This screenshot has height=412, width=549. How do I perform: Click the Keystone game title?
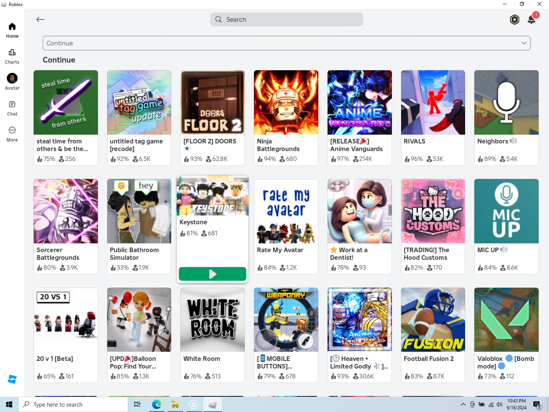(193, 222)
